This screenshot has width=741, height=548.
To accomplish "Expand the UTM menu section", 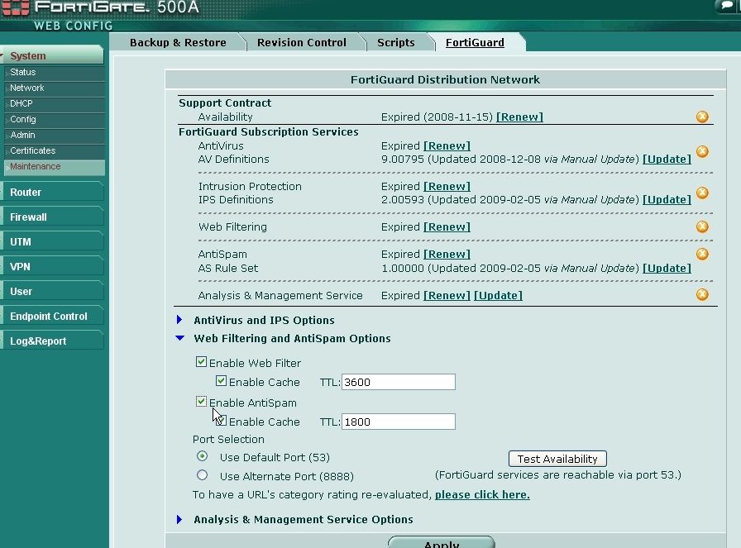I will tap(52, 242).
